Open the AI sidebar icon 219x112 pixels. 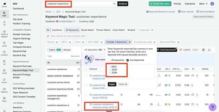click(x=4, y=23)
